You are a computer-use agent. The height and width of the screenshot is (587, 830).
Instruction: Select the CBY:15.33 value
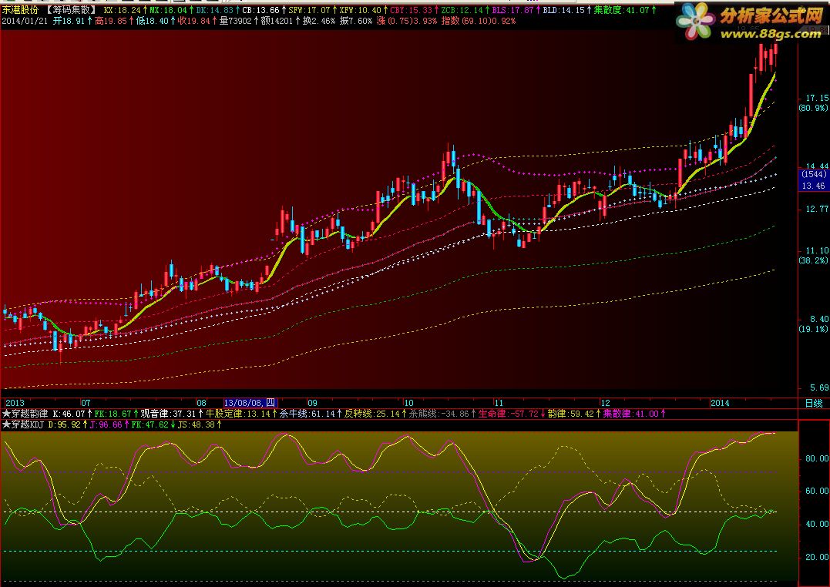(x=413, y=10)
